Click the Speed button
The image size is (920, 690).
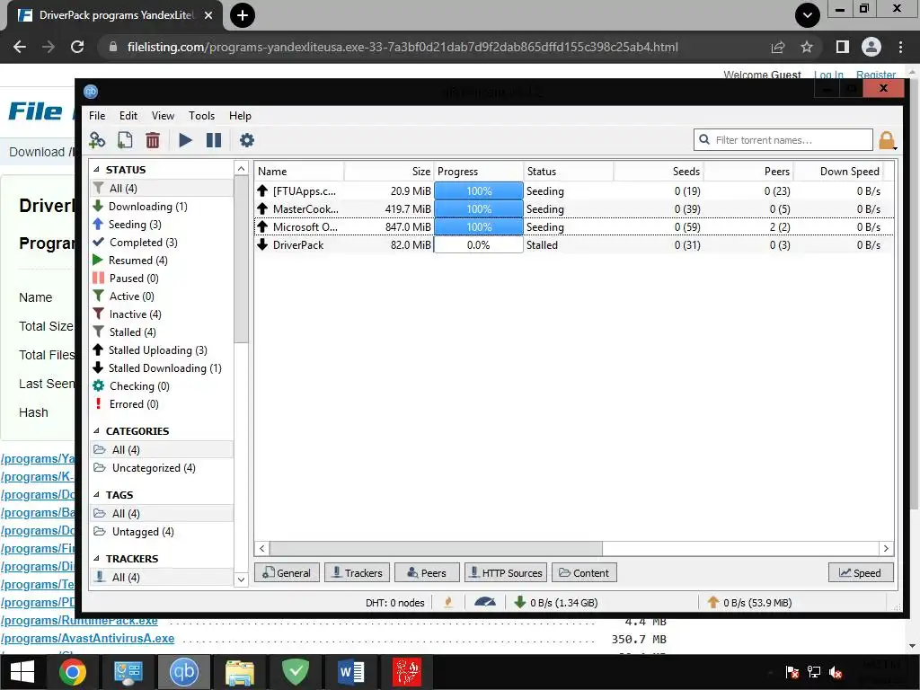pyautogui.click(x=861, y=572)
